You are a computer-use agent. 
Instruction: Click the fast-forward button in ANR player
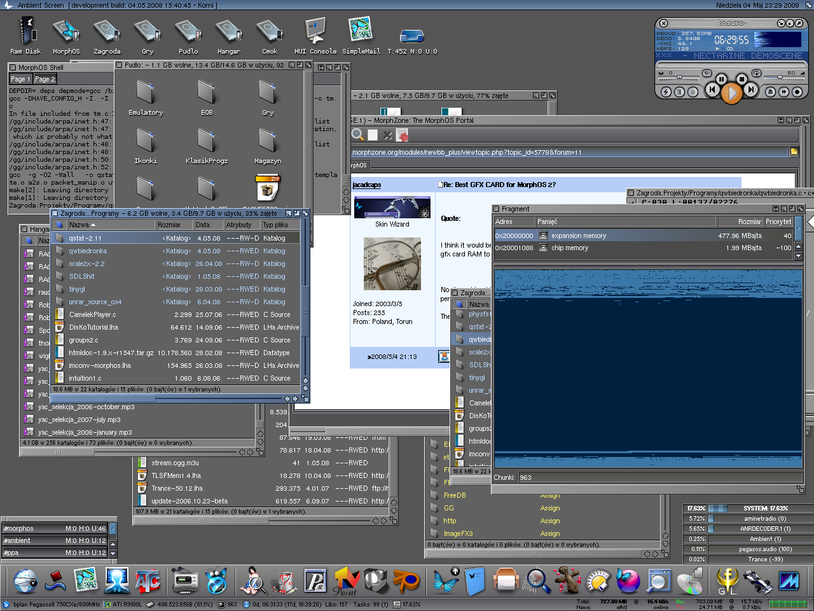click(783, 92)
